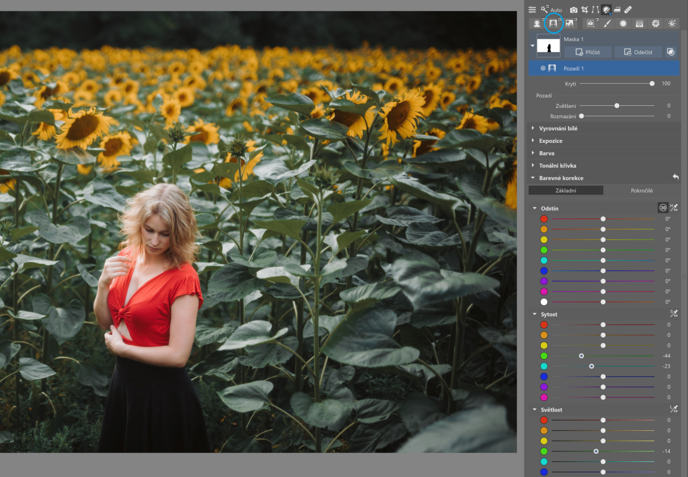Click the AI background mask icon
This screenshot has height=477, width=688.
coord(553,24)
